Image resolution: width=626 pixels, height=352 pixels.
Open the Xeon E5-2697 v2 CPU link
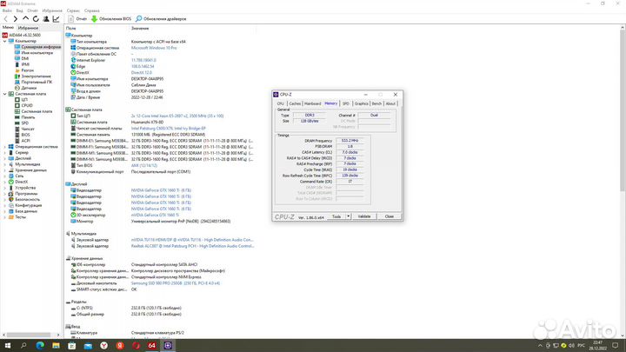[x=177, y=116]
